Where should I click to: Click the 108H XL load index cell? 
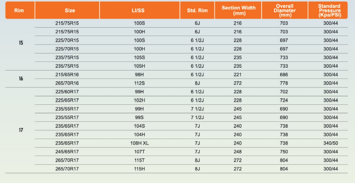[x=140, y=143]
